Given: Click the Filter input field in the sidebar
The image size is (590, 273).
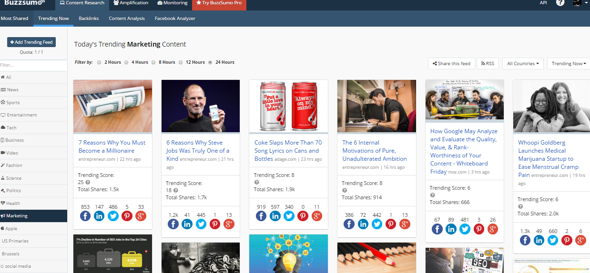Looking at the screenshot, I should [x=33, y=65].
